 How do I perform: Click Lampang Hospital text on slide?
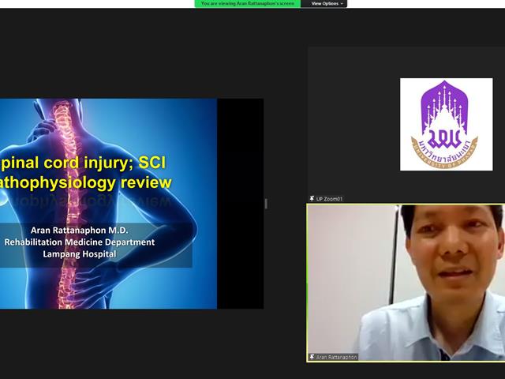pyautogui.click(x=79, y=254)
